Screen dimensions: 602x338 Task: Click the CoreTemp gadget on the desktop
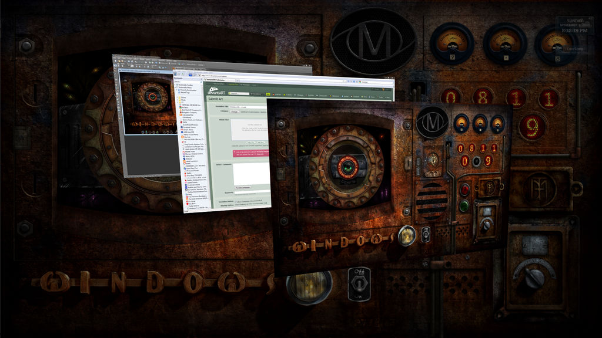click(x=575, y=49)
